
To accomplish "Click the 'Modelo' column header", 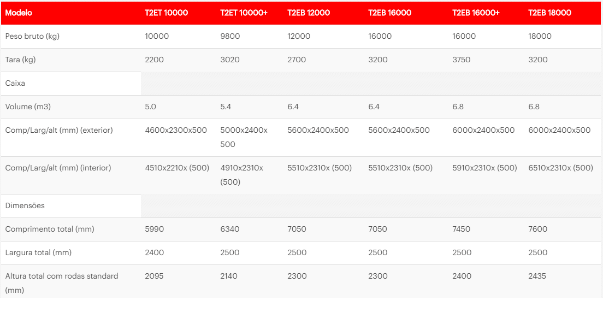I will pyautogui.click(x=19, y=13).
